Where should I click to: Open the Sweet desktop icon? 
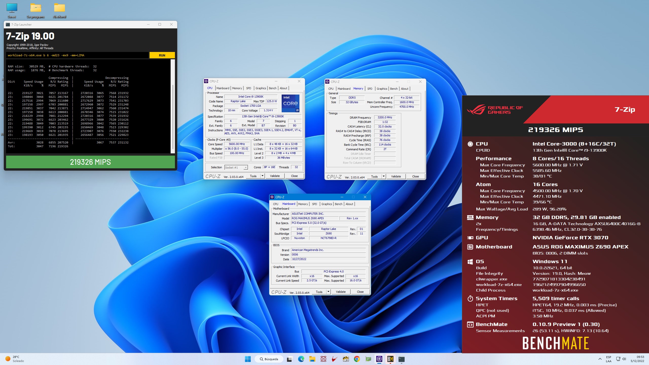12,11
